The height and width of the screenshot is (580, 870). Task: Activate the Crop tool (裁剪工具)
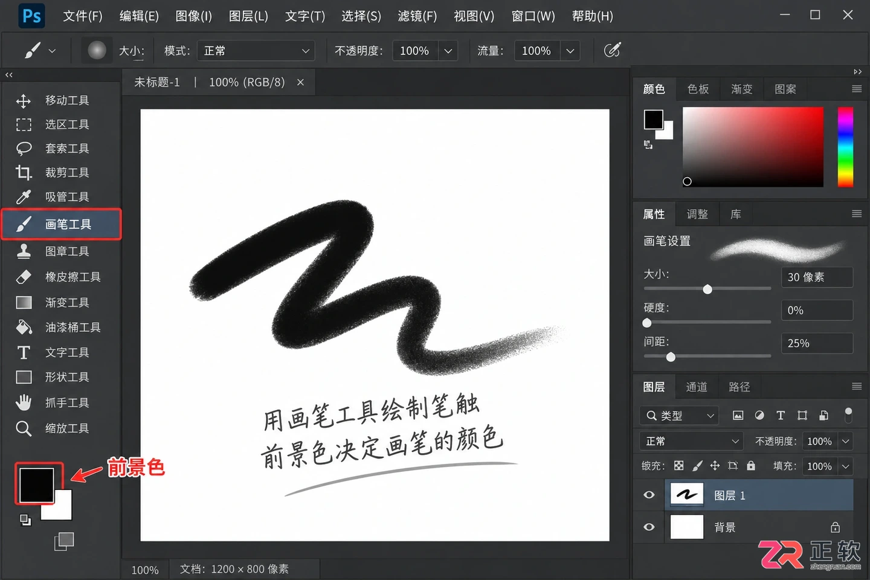[x=60, y=173]
